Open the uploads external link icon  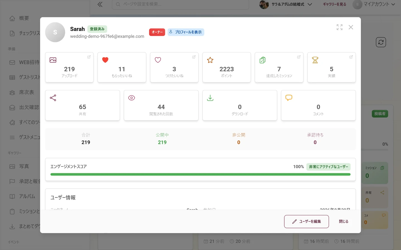(x=89, y=57)
